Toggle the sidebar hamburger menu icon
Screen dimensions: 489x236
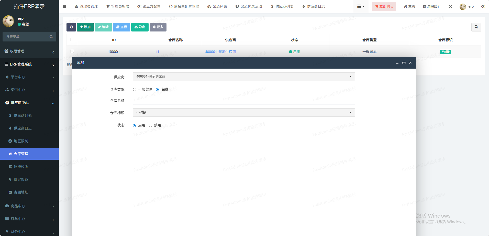tap(65, 6)
